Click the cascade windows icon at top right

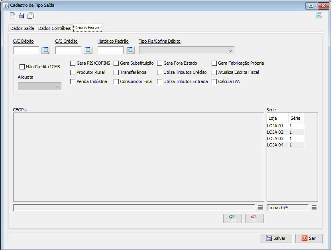coord(318,16)
